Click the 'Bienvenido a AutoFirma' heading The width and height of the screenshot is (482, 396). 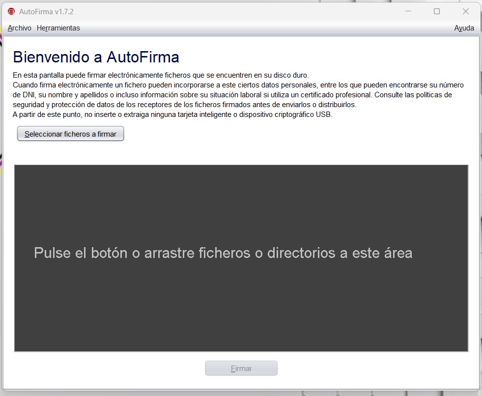click(x=96, y=57)
